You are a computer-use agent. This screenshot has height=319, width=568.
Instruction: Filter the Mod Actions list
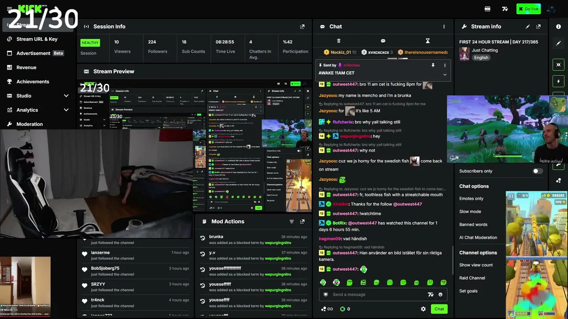tap(292, 222)
